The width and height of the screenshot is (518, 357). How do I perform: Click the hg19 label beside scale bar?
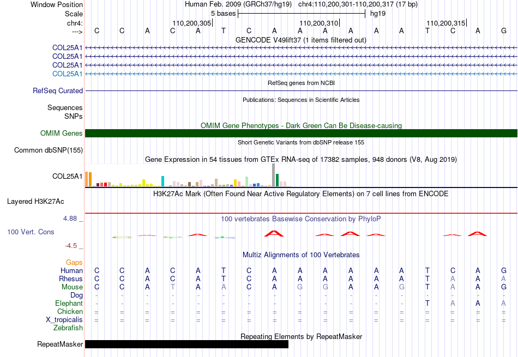378,14
